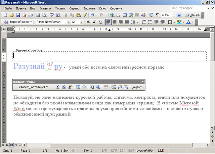Open a file with the folder icon

click(x=12, y=15)
